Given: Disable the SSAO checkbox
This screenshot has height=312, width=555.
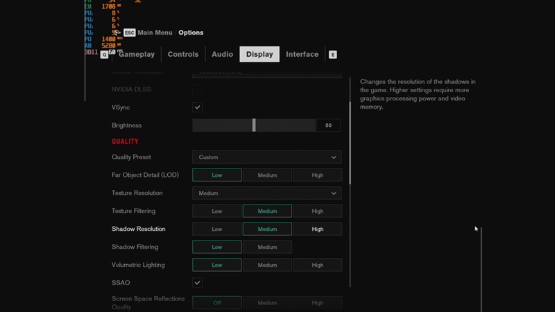Looking at the screenshot, I should coord(198,283).
